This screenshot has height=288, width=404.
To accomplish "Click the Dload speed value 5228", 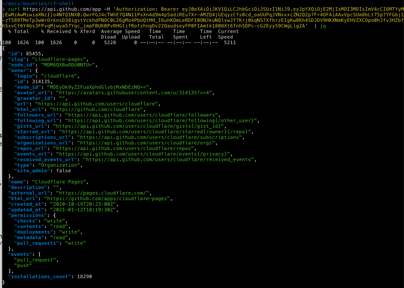I will click(110, 42).
